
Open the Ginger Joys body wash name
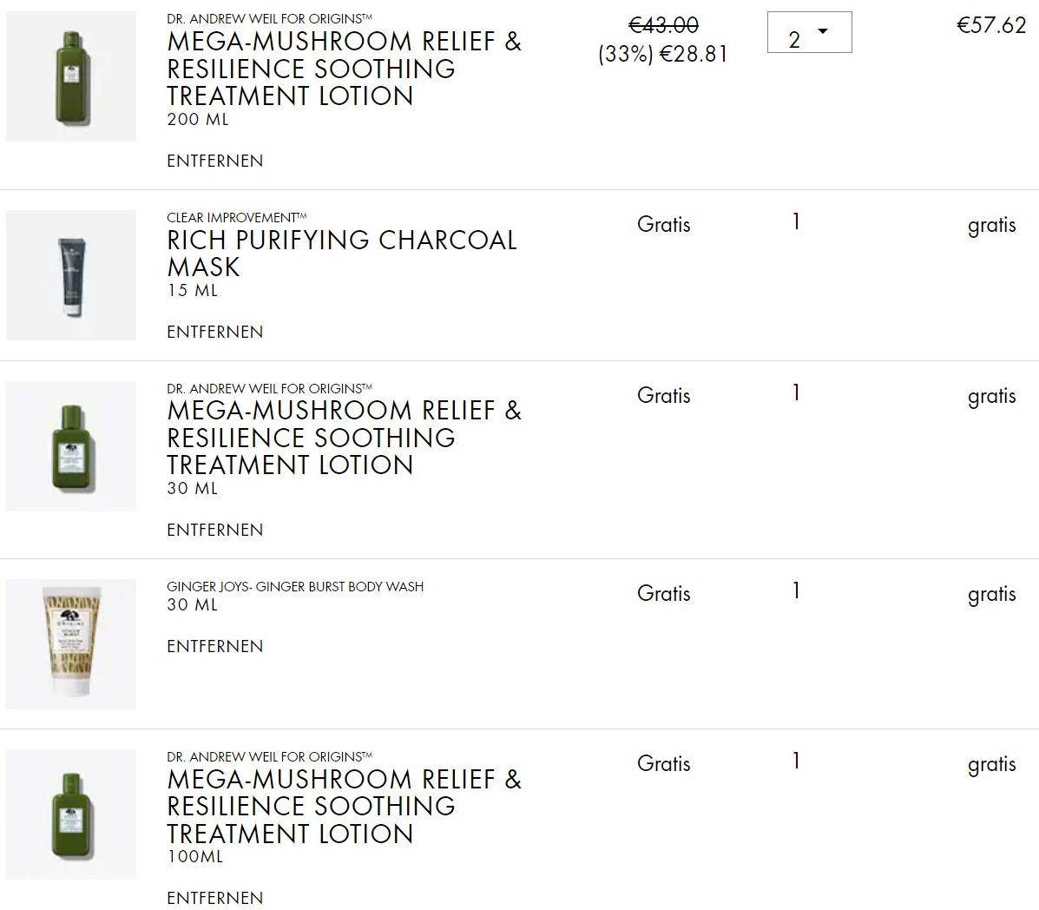295,587
